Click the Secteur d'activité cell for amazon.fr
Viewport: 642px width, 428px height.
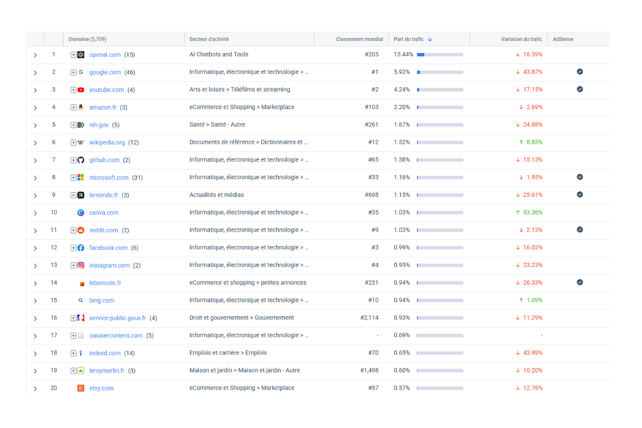point(242,108)
